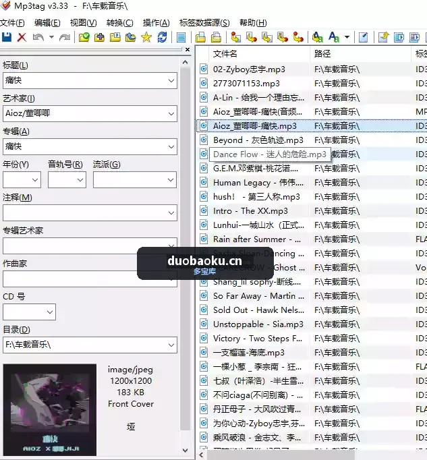
Task: Click the file icon beside Lunhui-一城山水
Action: tap(204, 225)
